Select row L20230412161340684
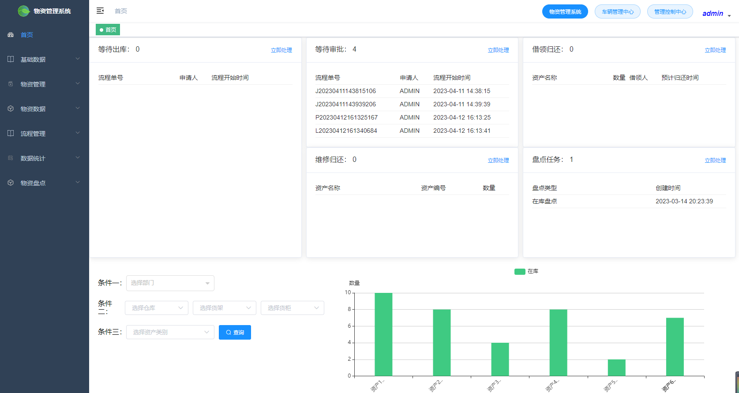This screenshot has height=393, width=739. coord(412,131)
